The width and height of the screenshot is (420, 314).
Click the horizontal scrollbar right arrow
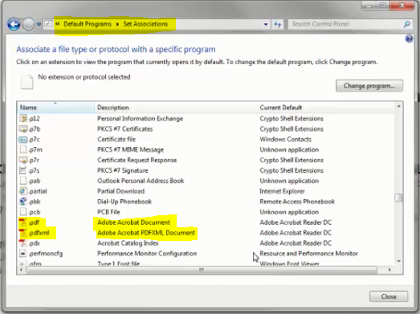pos(389,270)
